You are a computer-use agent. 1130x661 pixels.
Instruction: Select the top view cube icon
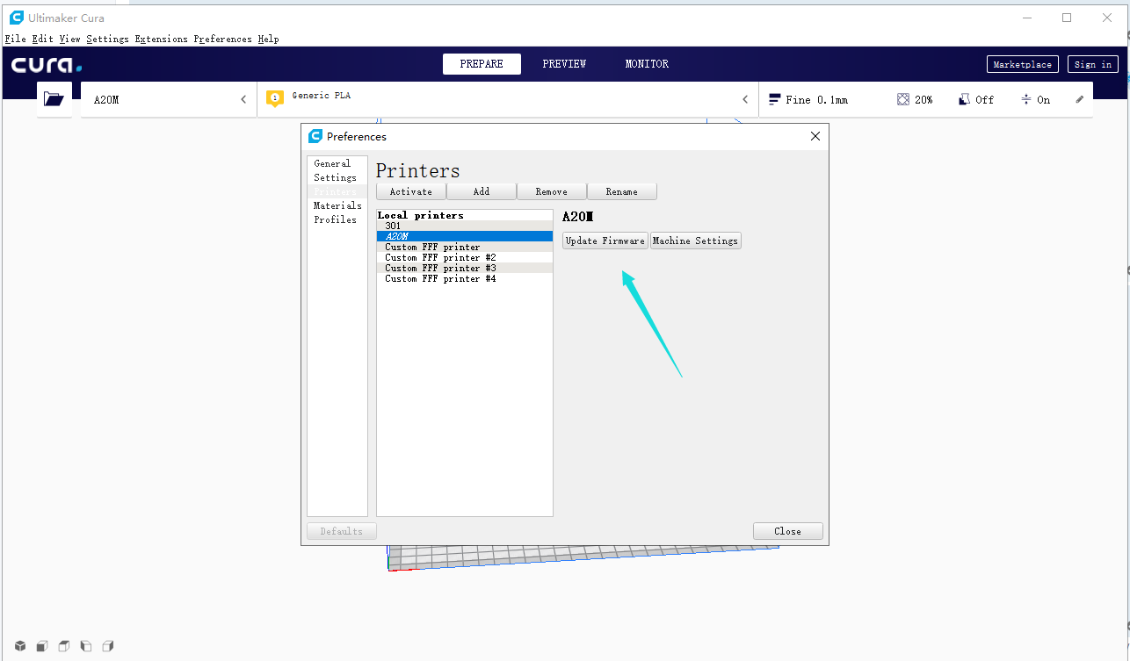64,646
